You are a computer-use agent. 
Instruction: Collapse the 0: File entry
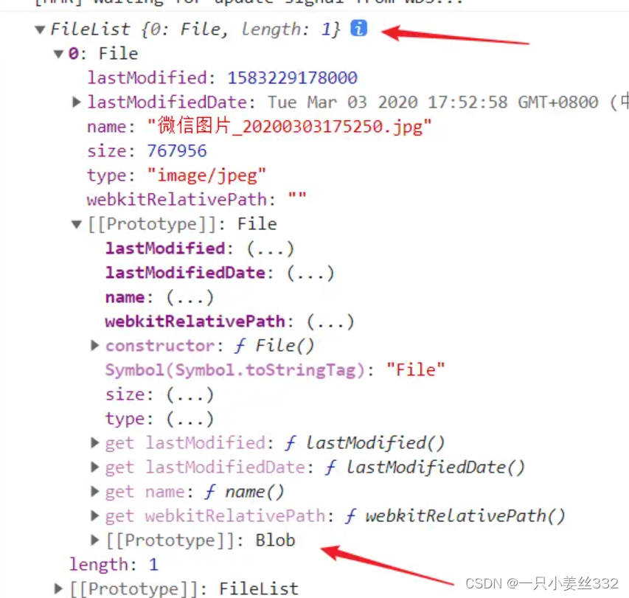(x=58, y=54)
